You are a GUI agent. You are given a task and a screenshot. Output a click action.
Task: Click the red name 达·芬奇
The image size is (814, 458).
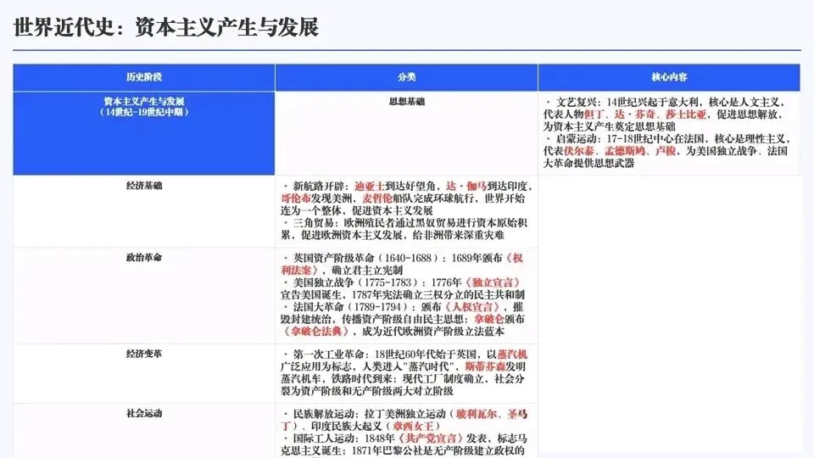[634, 114]
